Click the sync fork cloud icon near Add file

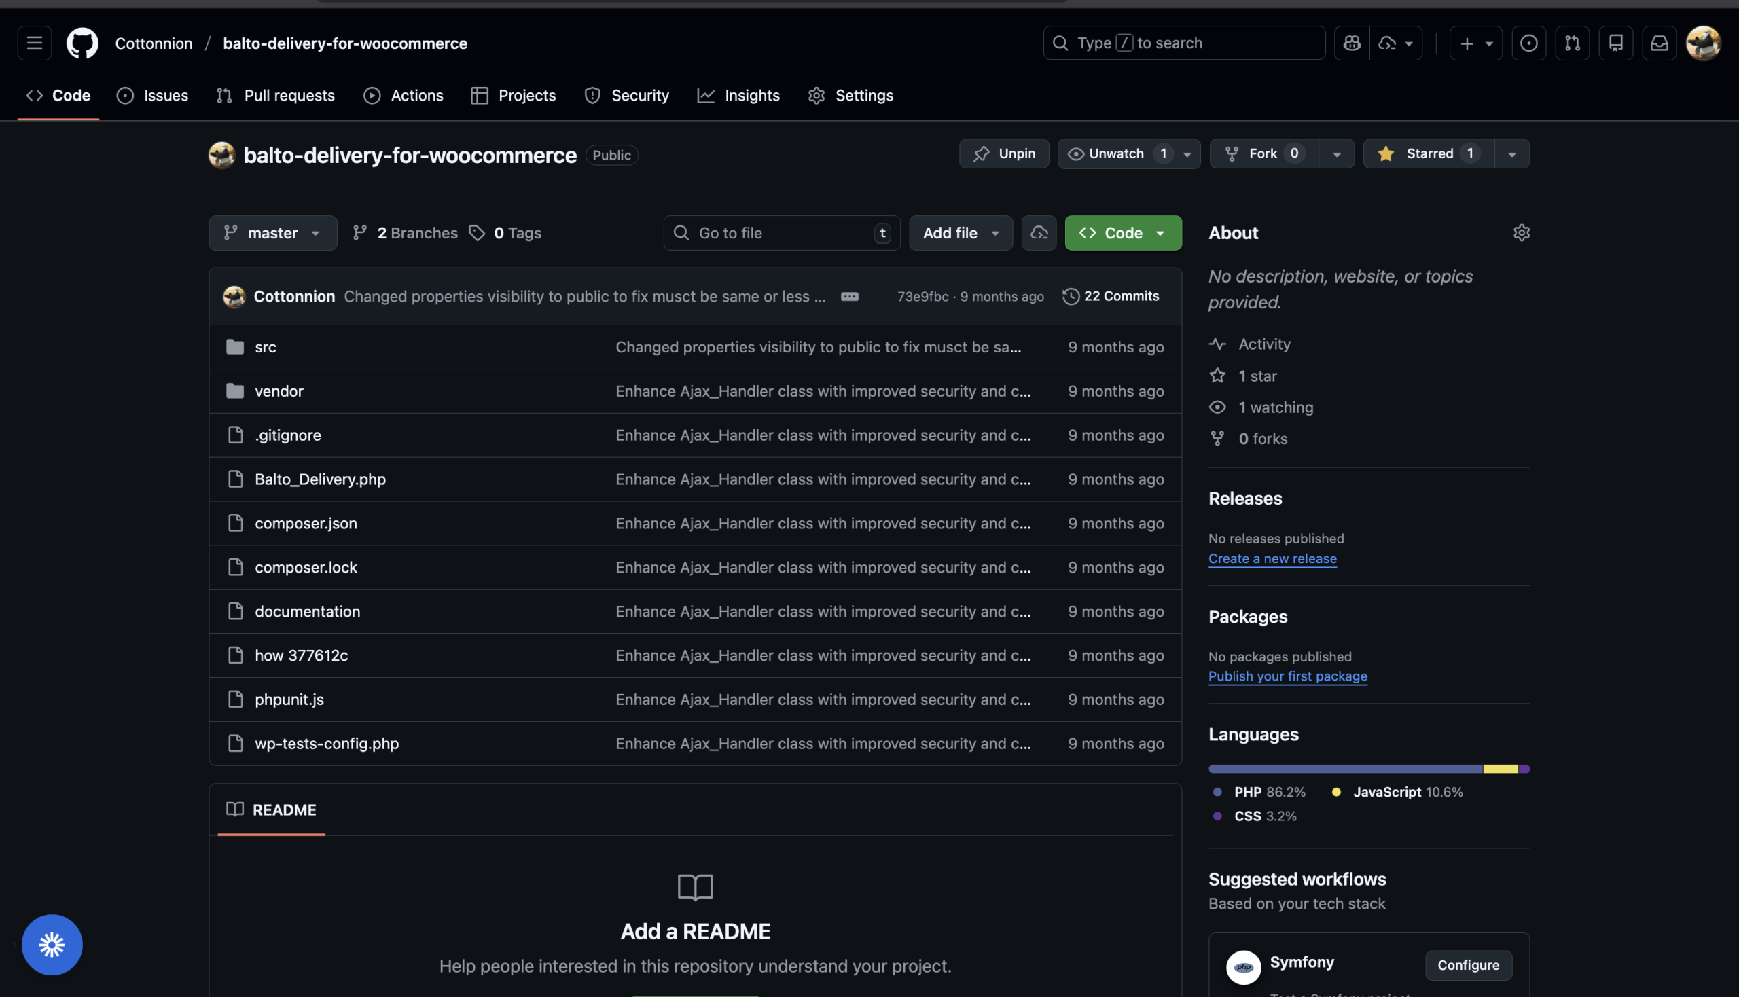tap(1039, 233)
